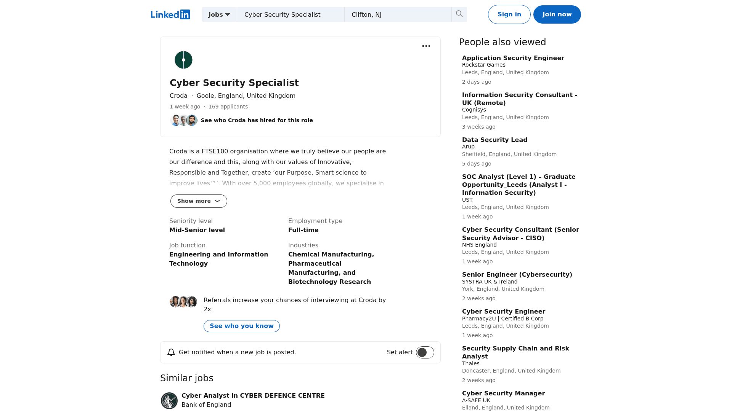Click the Join now button
The width and height of the screenshot is (732, 411).
click(557, 14)
